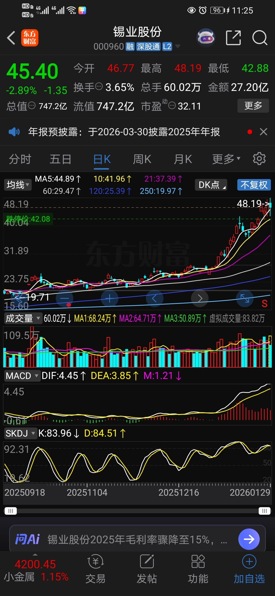Open the DK点 dropdown
Screen dimensions: 275x596
pos(211,185)
